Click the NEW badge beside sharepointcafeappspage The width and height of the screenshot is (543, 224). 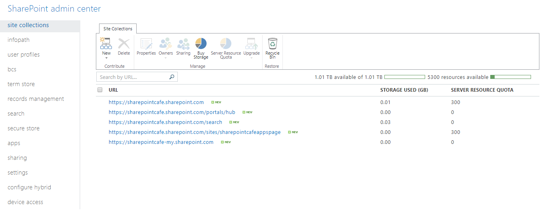(x=293, y=132)
